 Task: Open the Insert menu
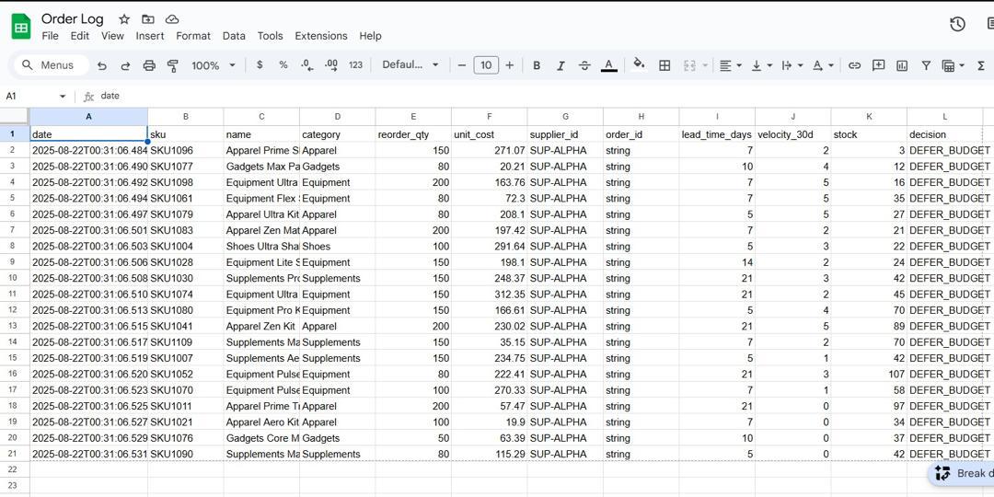[150, 36]
